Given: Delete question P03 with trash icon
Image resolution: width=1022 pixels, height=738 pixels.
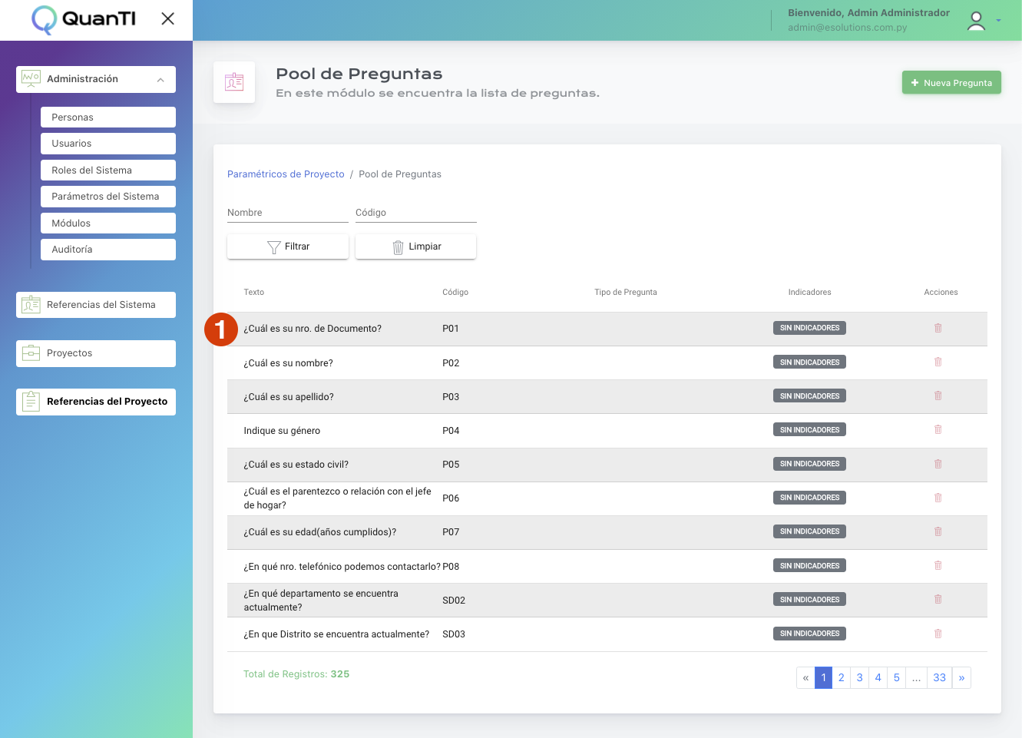Looking at the screenshot, I should [x=938, y=395].
